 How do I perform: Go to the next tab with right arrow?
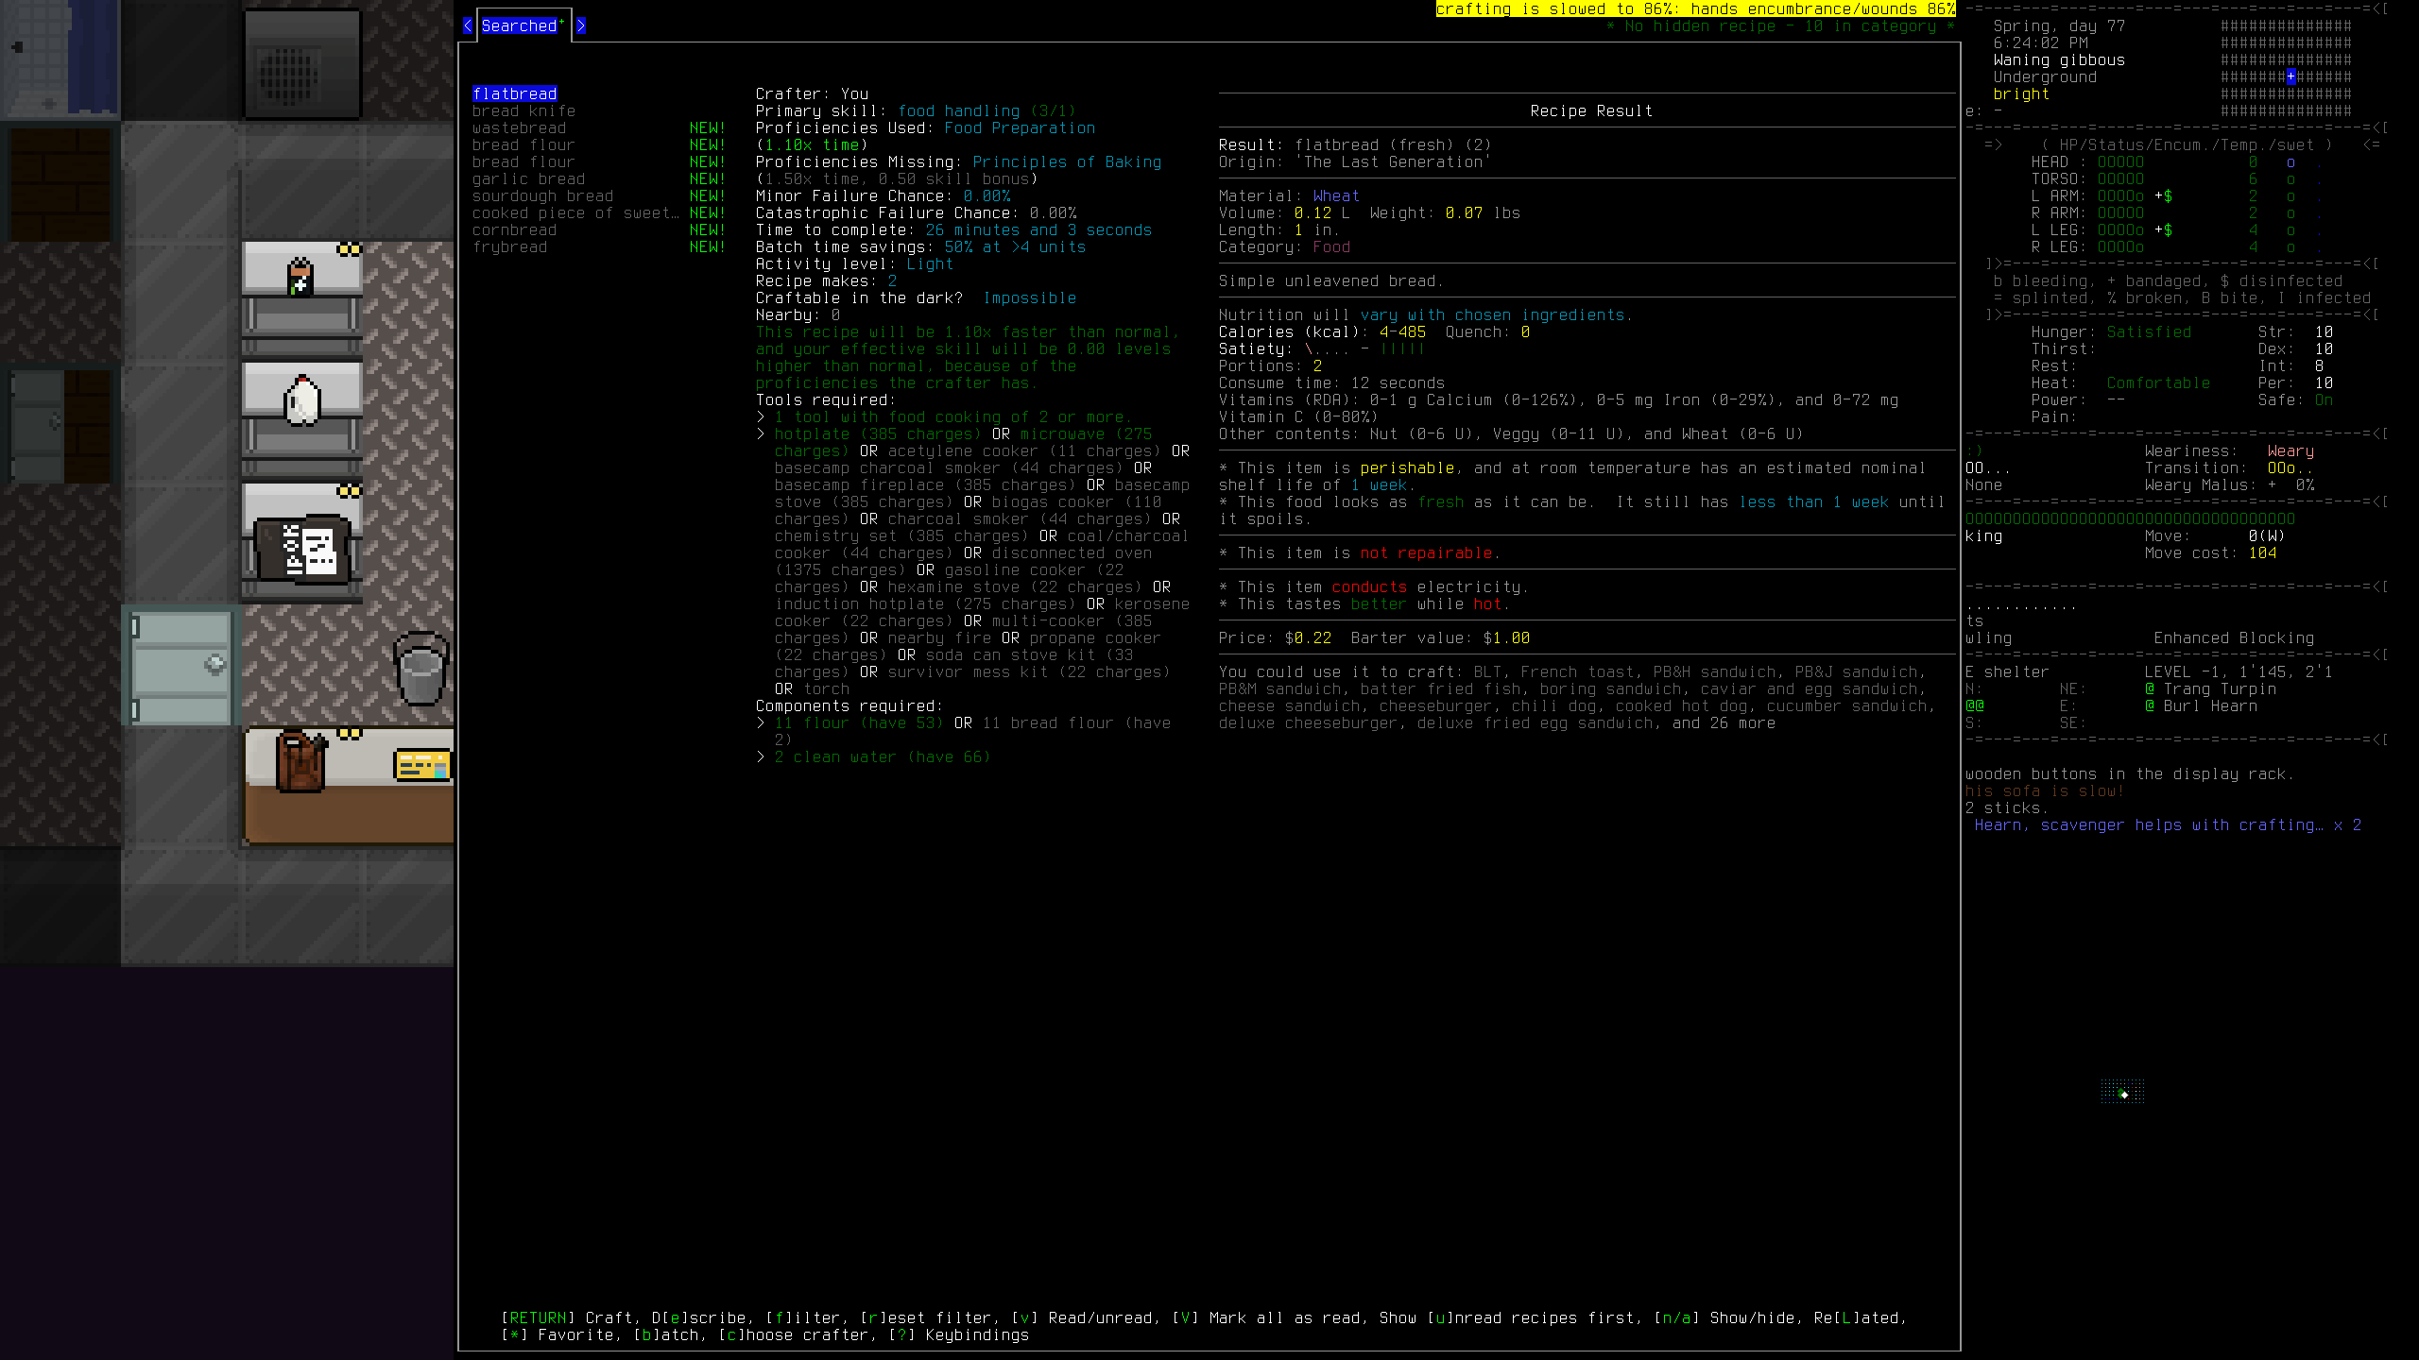[580, 25]
